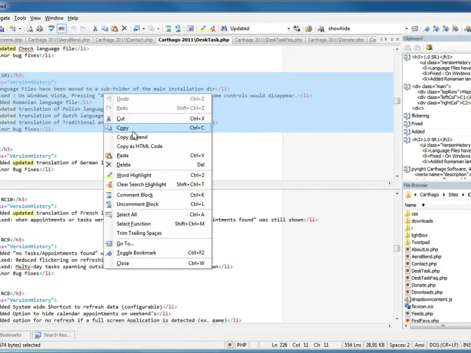Click the Comment Block toolbar icon
471x353 pixels.
click(168, 28)
